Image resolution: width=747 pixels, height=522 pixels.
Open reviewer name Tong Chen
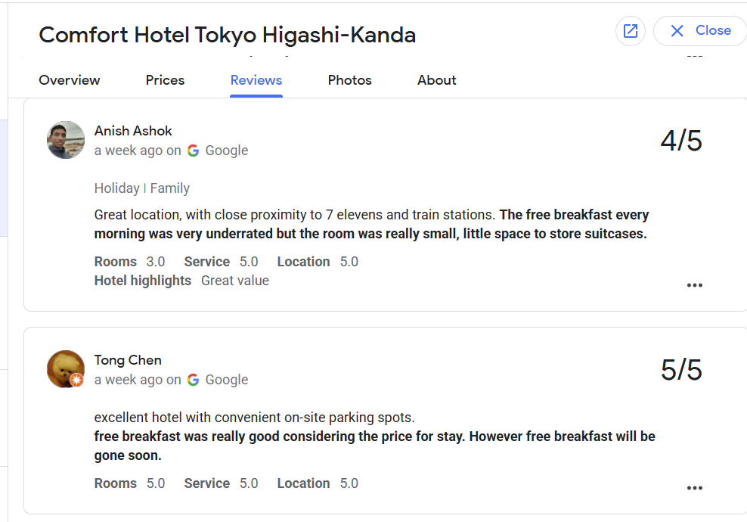(128, 360)
